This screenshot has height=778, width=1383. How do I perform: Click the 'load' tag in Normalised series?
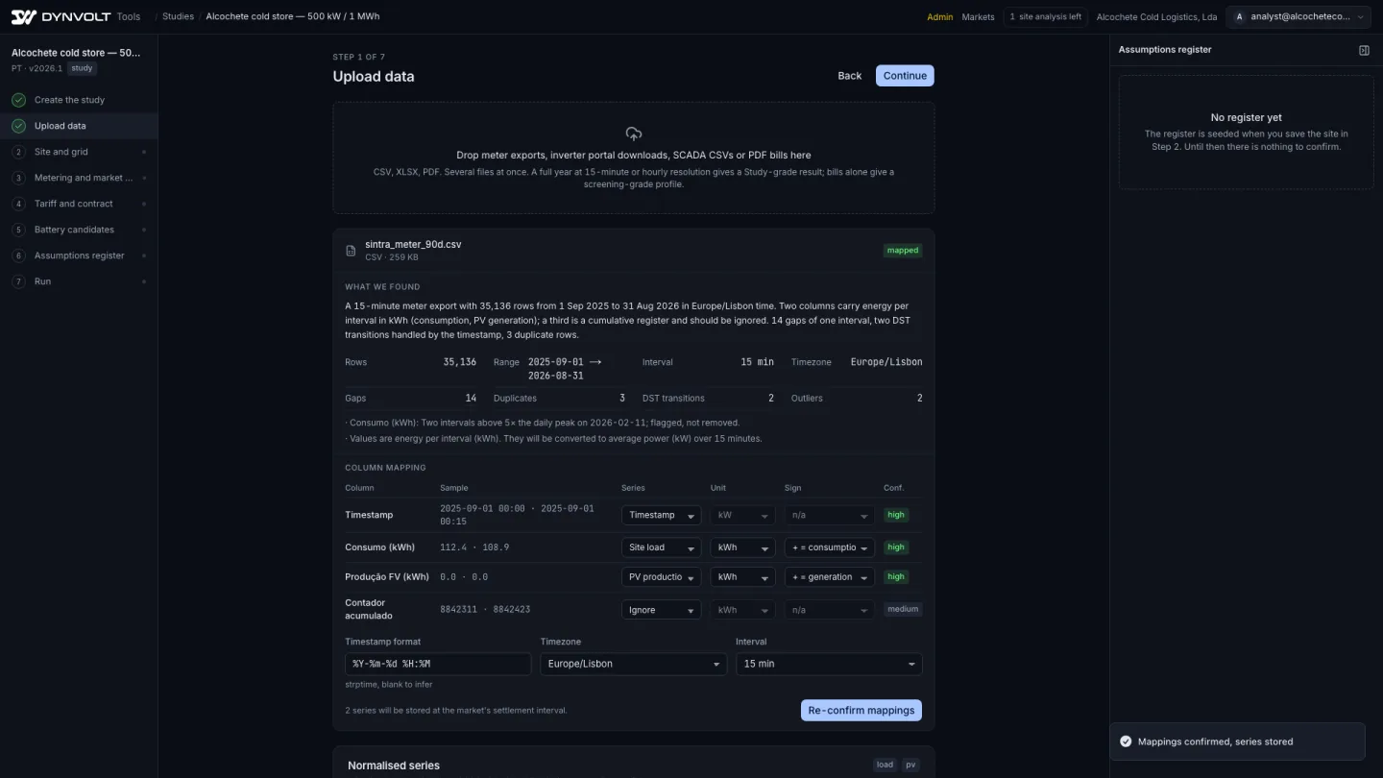click(x=885, y=765)
